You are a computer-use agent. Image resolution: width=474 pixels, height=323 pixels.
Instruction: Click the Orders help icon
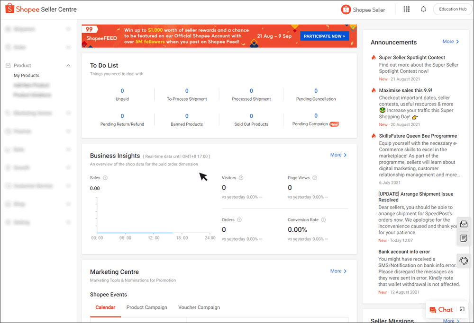(239, 219)
